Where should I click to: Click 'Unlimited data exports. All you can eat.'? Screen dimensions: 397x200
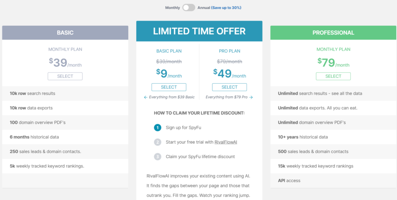pos(333,108)
